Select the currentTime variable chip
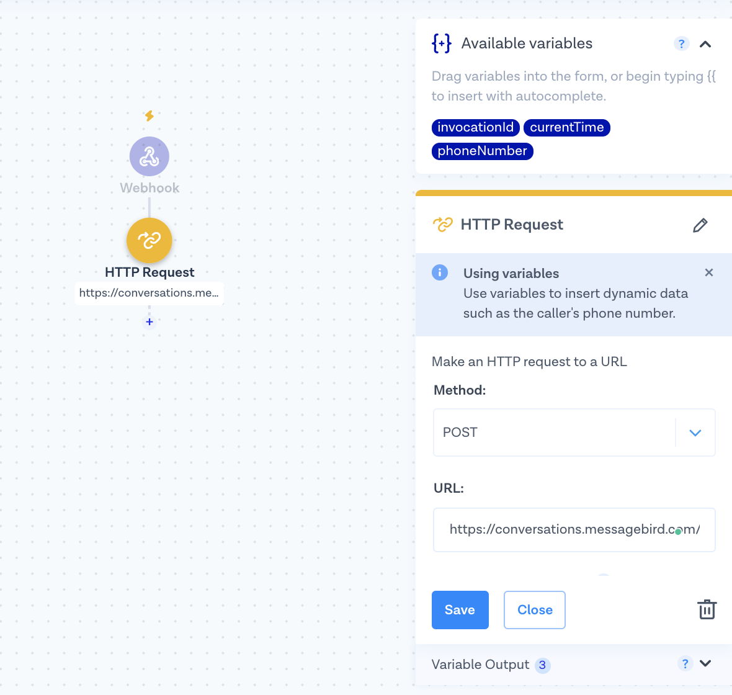This screenshot has height=695, width=732. point(566,127)
